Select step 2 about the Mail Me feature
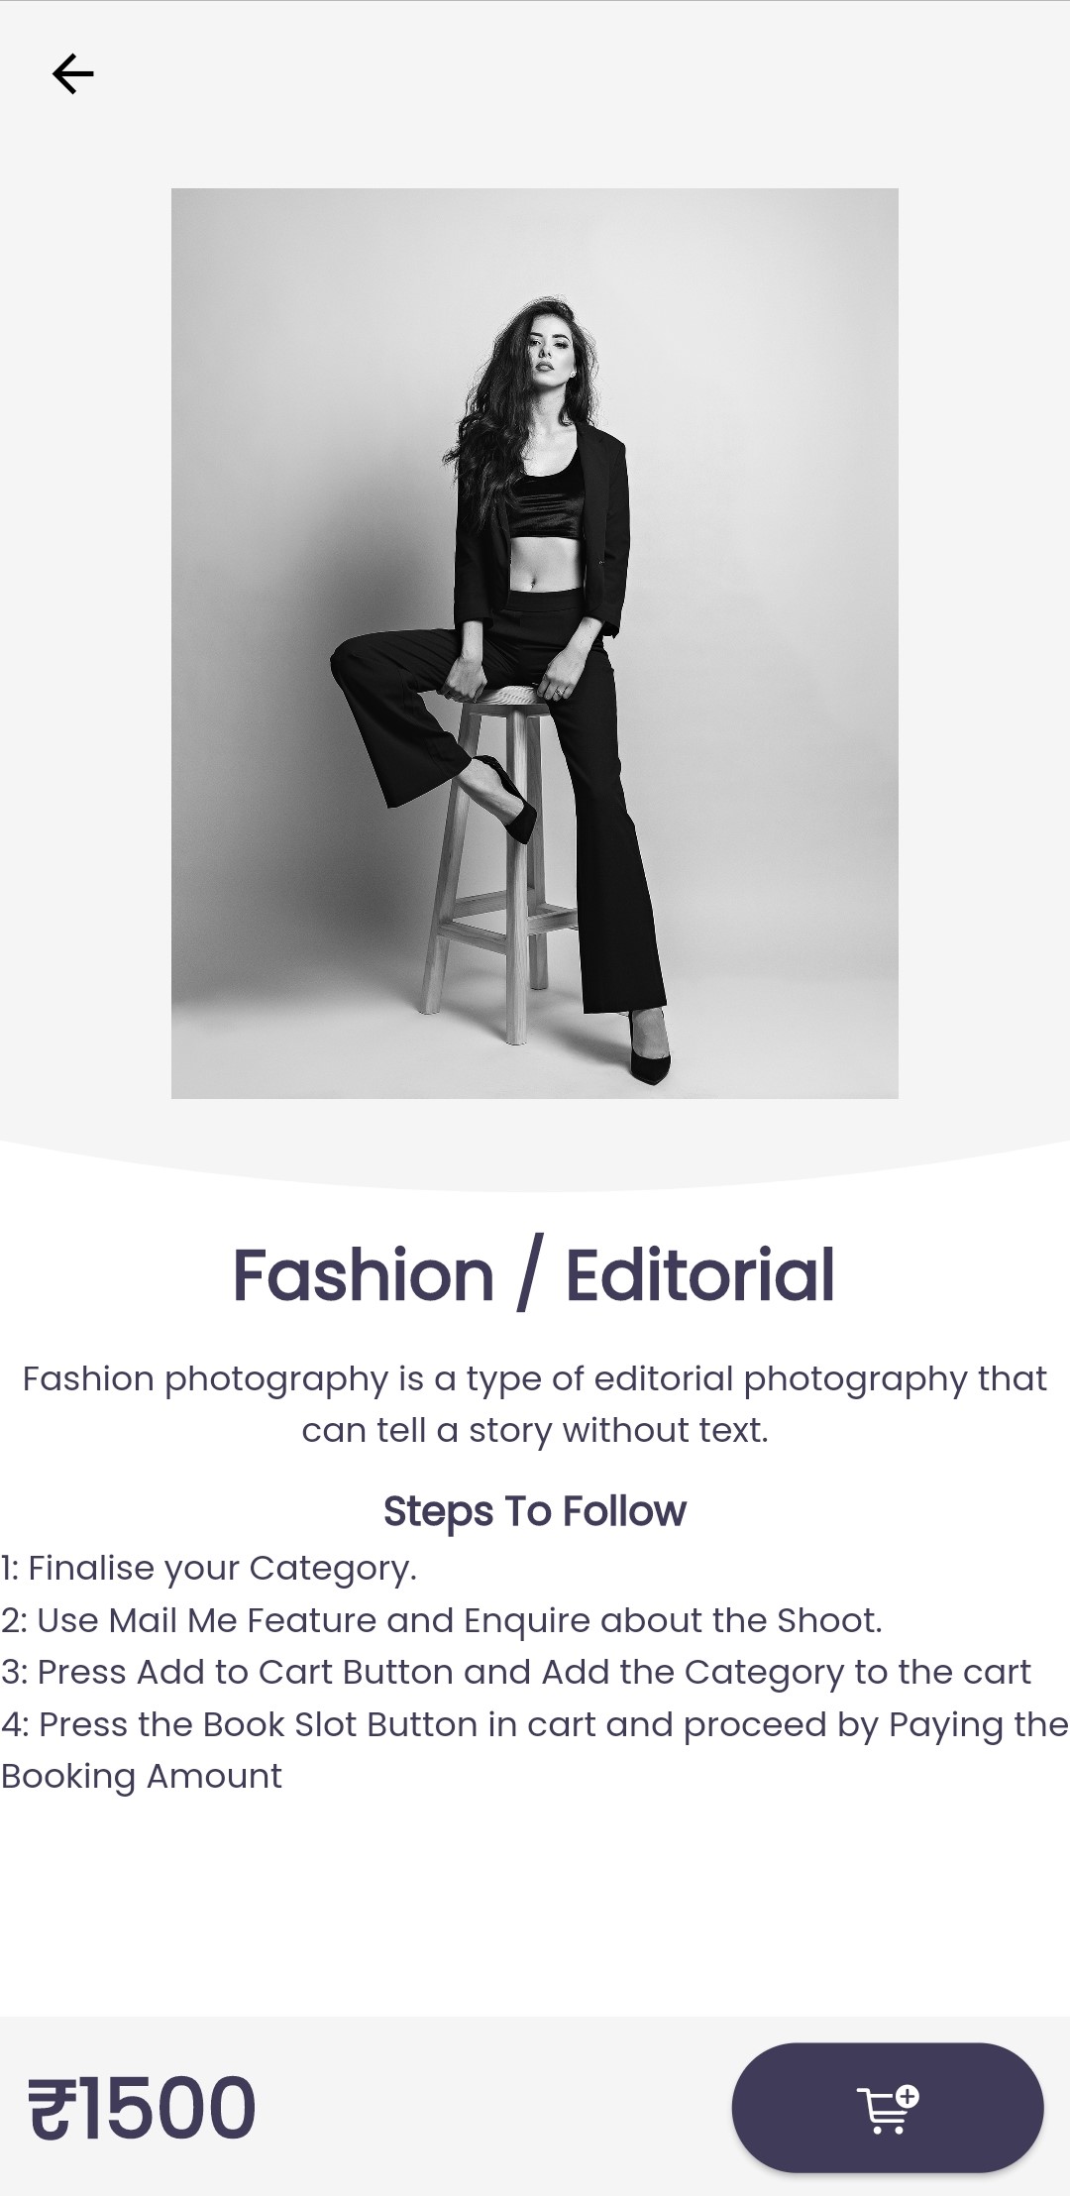This screenshot has height=2196, width=1070. (x=442, y=1620)
